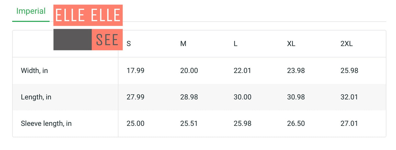Select the S size column header

pos(129,44)
